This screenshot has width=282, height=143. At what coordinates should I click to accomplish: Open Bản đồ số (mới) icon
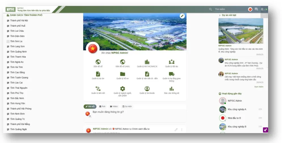[122, 62]
